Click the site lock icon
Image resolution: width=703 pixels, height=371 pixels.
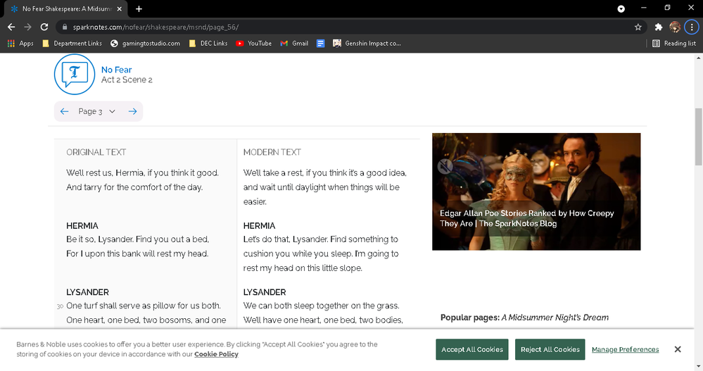coord(65,27)
